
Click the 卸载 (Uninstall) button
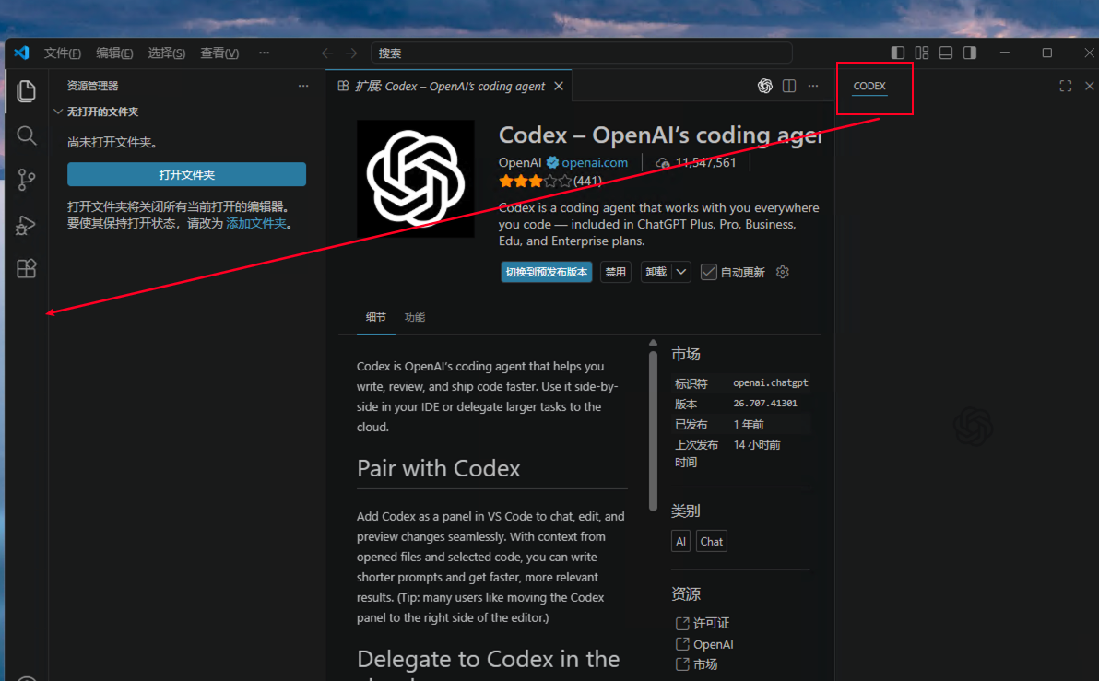(656, 272)
